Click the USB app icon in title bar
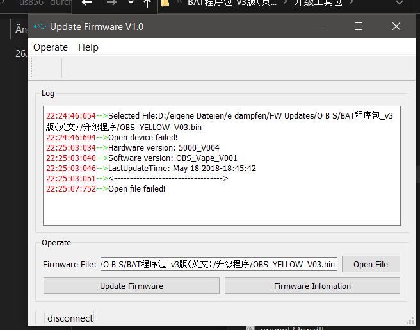The width and height of the screenshot is (420, 330). [40, 27]
